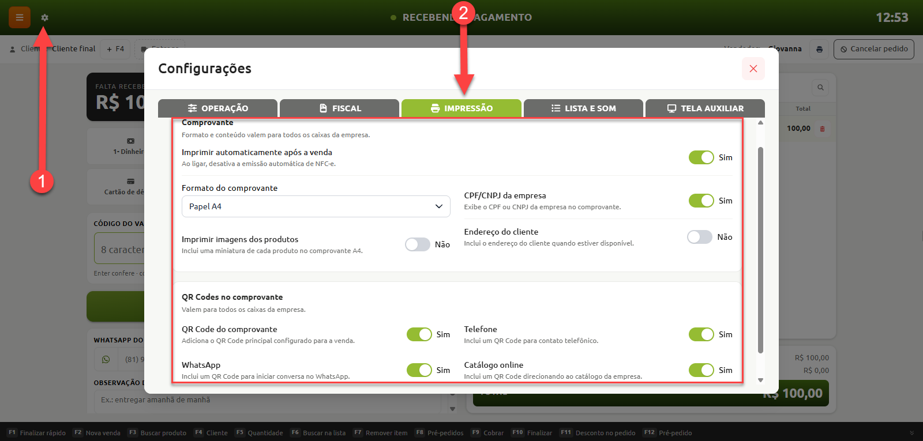This screenshot has width=923, height=441.
Task: Click F8 Pré-pedidos shortcut
Action: pyautogui.click(x=439, y=433)
